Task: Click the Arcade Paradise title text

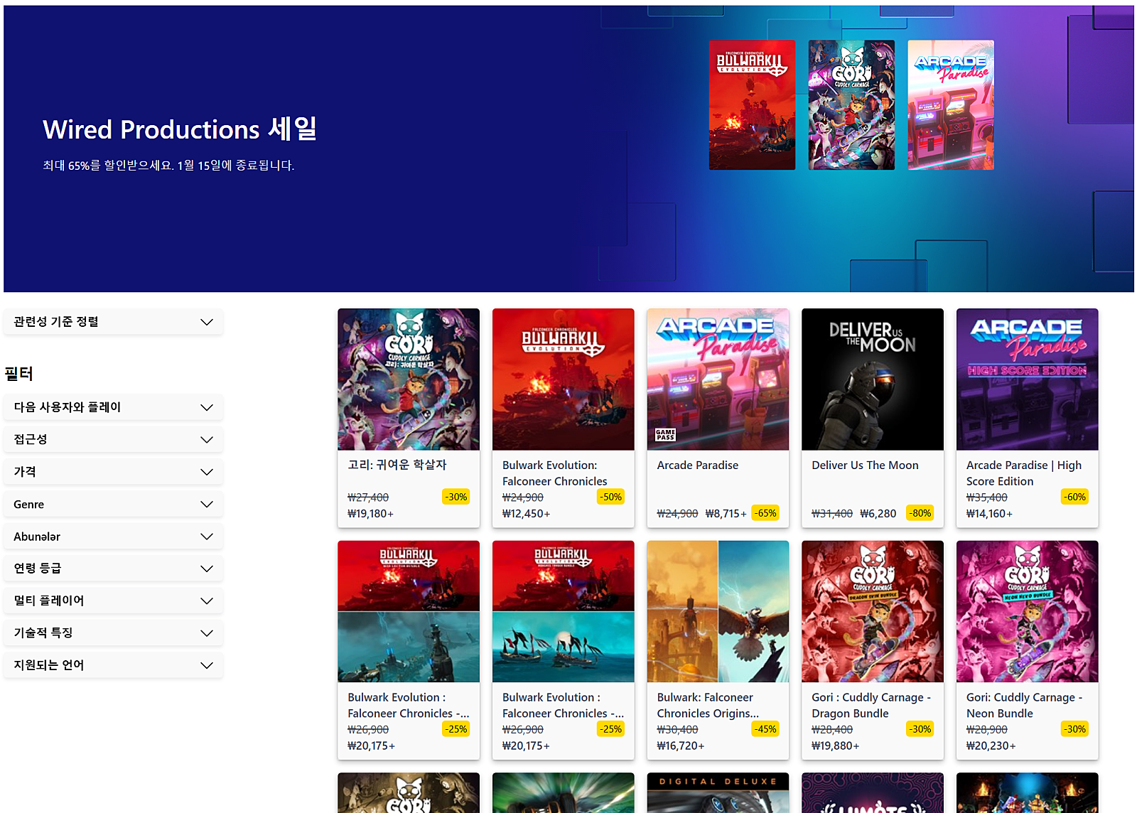Action: (698, 465)
